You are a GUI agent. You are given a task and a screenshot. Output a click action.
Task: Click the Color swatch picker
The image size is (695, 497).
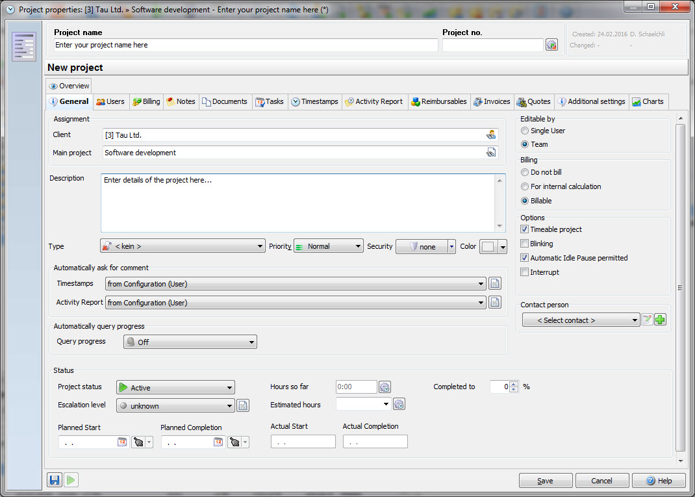[x=487, y=246]
